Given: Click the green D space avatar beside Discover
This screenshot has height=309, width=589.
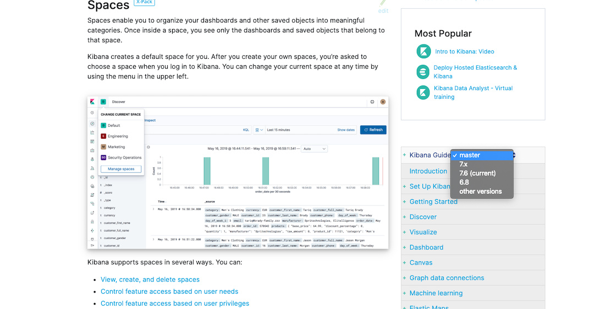Looking at the screenshot, I should pyautogui.click(x=103, y=102).
